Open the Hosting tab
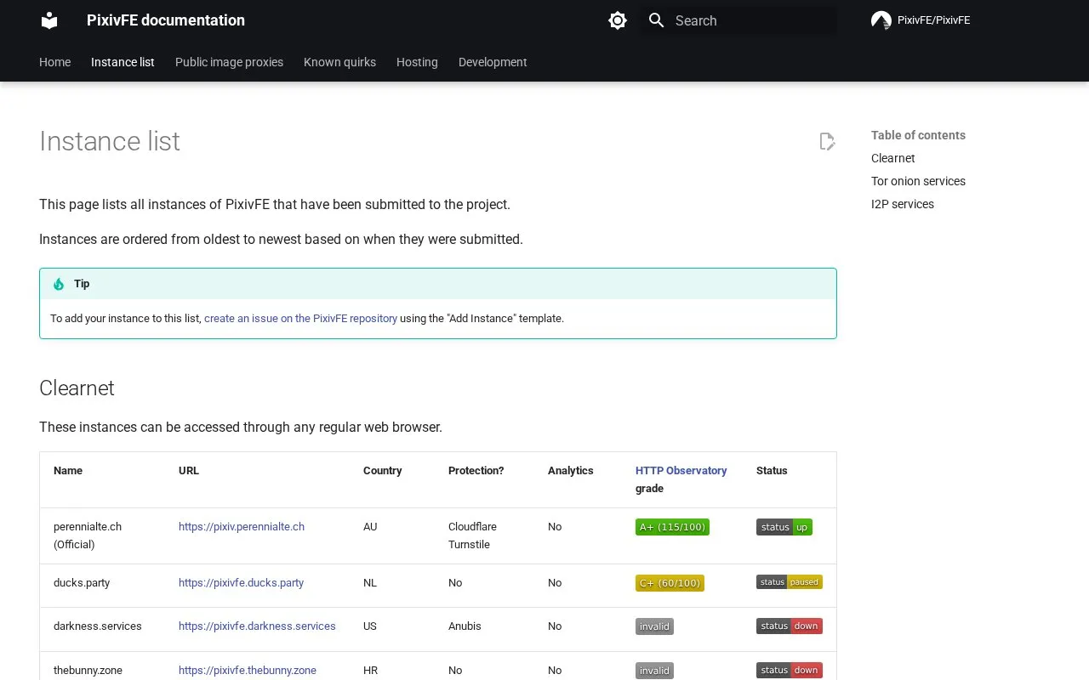 coord(417,62)
